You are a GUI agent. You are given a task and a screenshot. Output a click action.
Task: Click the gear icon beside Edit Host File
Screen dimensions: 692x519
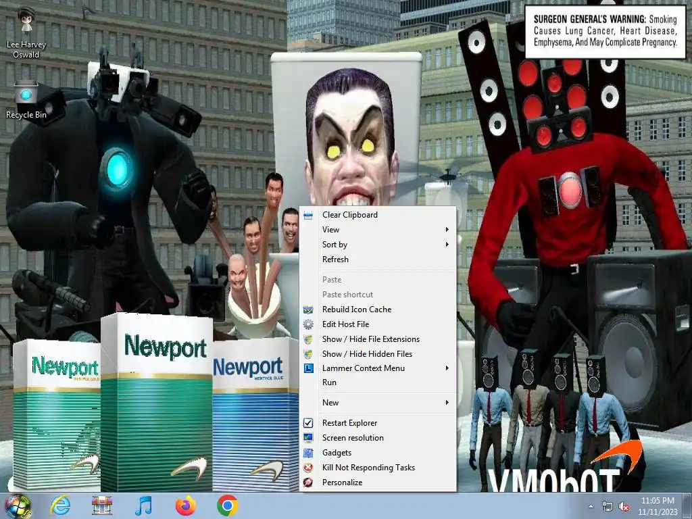(308, 324)
